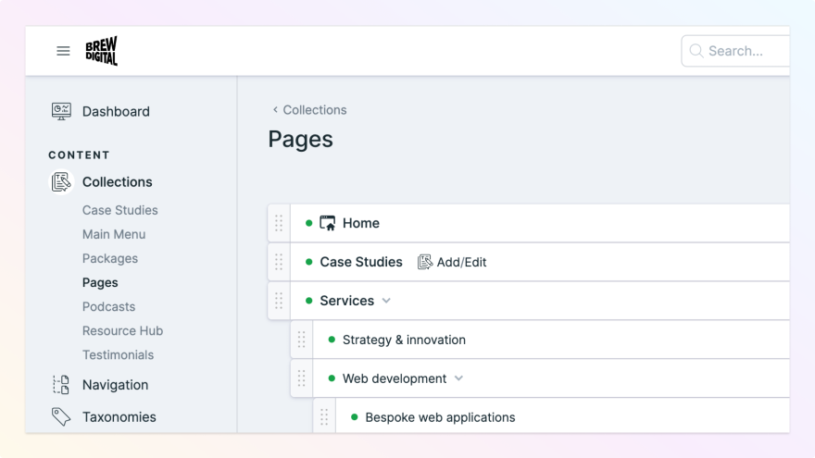Collapse the Web development chevron
Image resolution: width=815 pixels, height=458 pixels.
click(458, 378)
